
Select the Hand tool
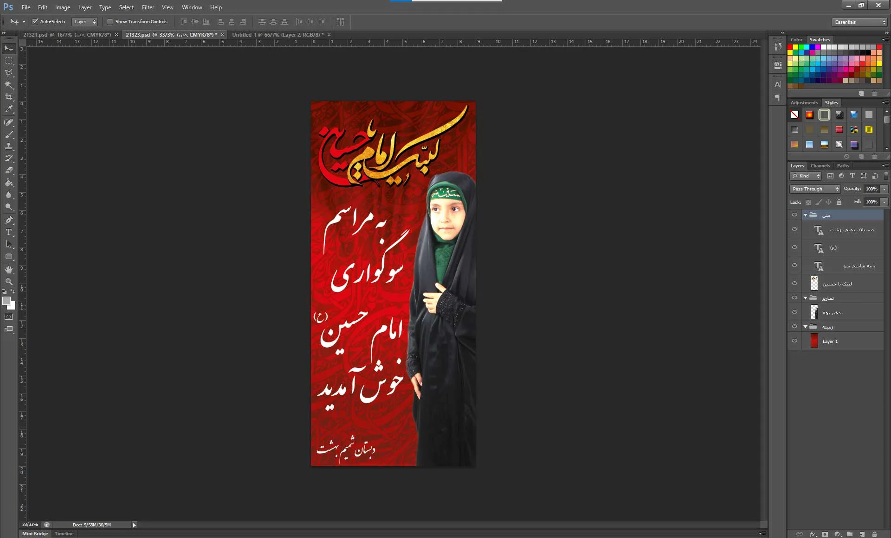(9, 269)
